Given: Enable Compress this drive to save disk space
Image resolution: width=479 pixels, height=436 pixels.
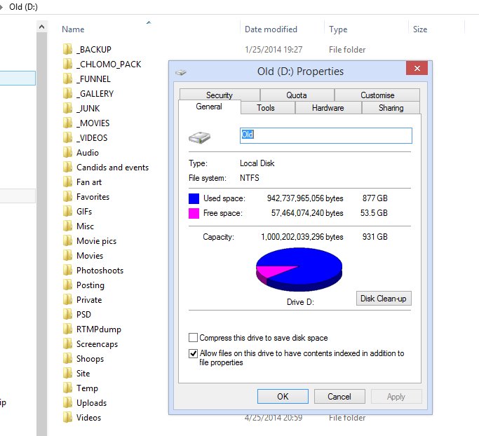Looking at the screenshot, I should pyautogui.click(x=193, y=338).
